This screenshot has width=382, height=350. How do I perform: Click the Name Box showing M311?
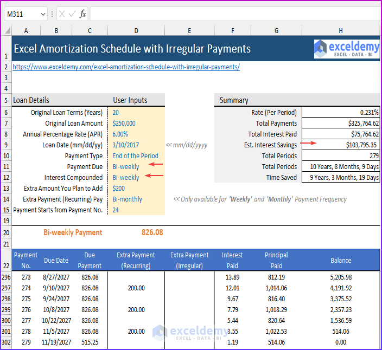tap(20, 14)
